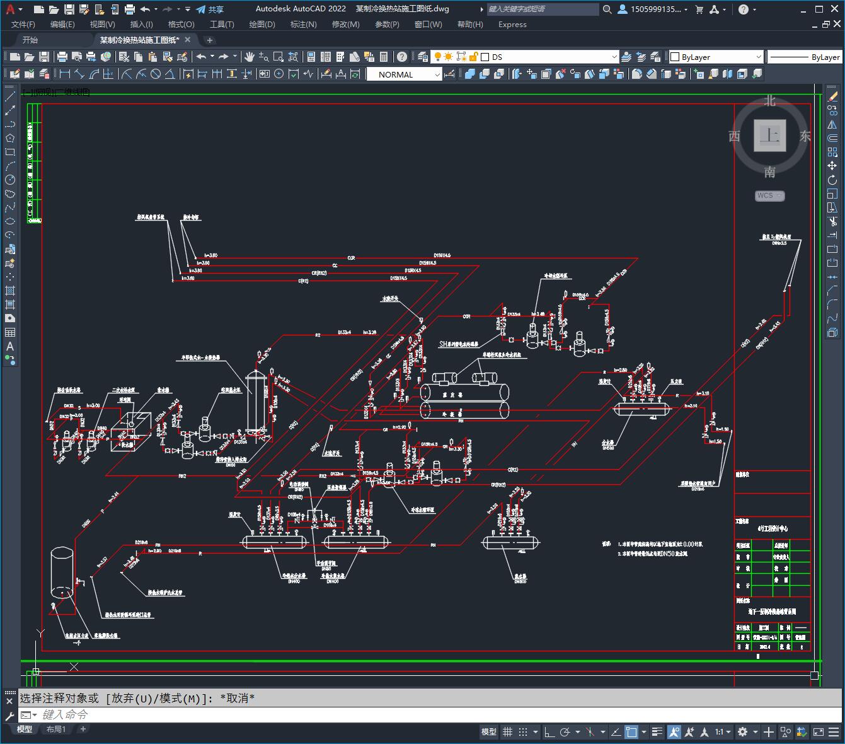845x744 pixels.
Task: Click the Zoom Window icon in standard toolbar
Action: (278, 57)
